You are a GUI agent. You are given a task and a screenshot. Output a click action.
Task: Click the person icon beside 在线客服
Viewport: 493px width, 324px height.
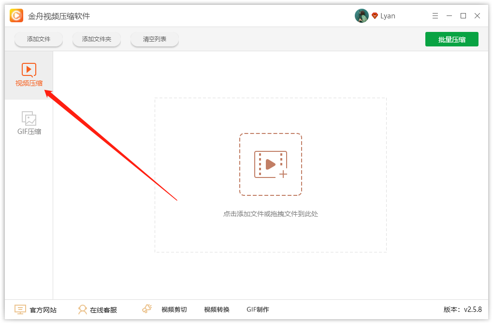point(82,309)
